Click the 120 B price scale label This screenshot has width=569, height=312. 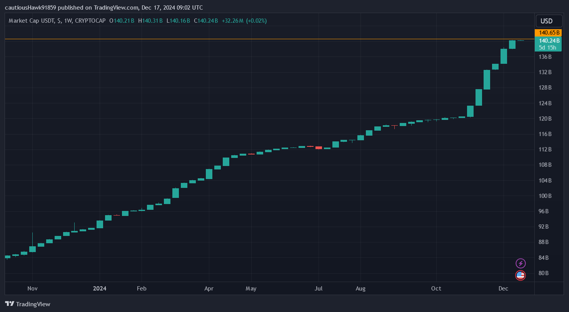[545, 119]
